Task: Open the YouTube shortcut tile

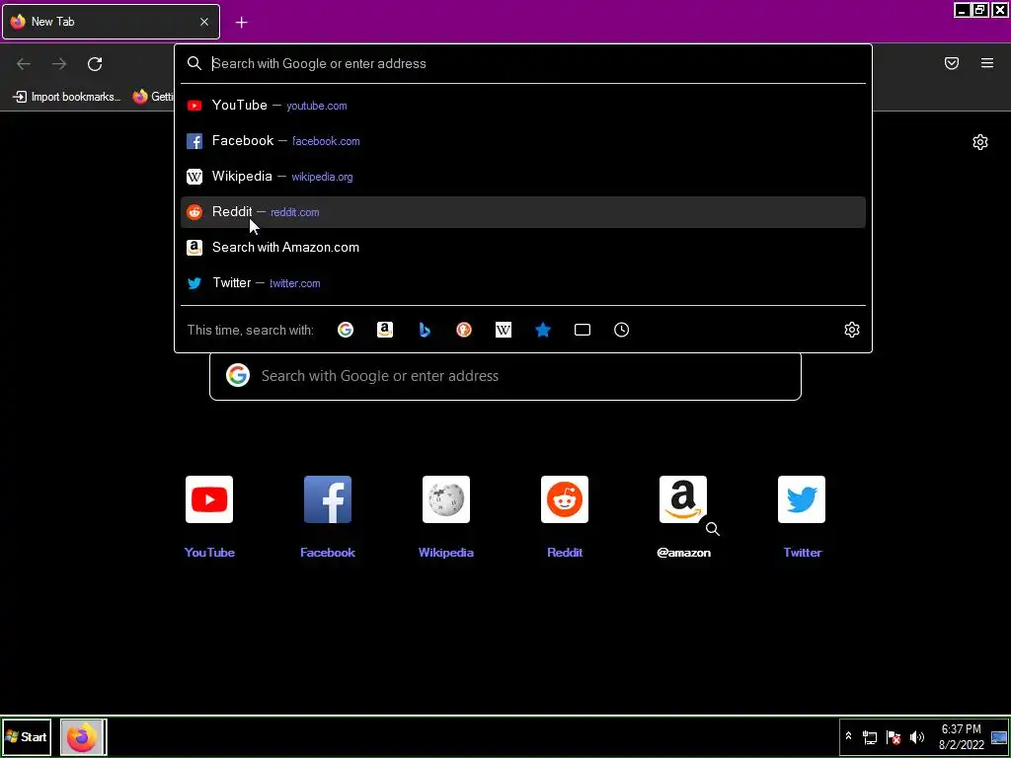Action: (x=209, y=499)
